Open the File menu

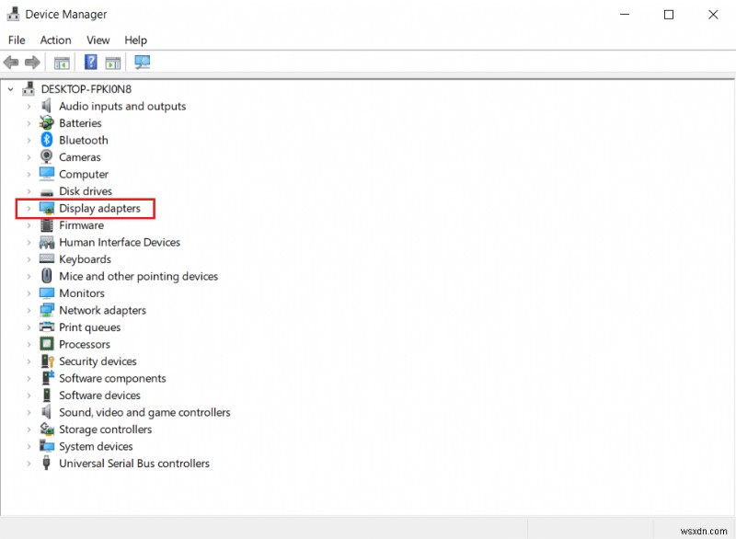tap(16, 40)
